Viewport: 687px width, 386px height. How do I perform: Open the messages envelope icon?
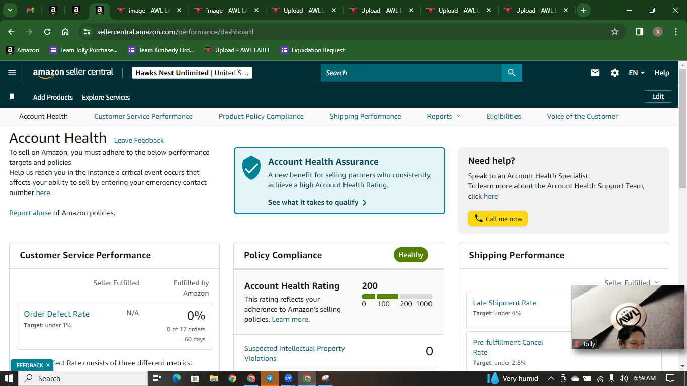pyautogui.click(x=595, y=73)
